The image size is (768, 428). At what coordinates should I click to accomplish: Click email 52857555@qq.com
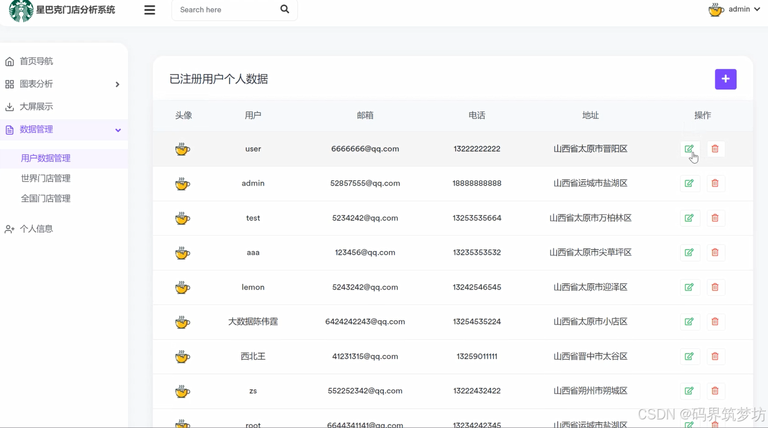pyautogui.click(x=365, y=183)
